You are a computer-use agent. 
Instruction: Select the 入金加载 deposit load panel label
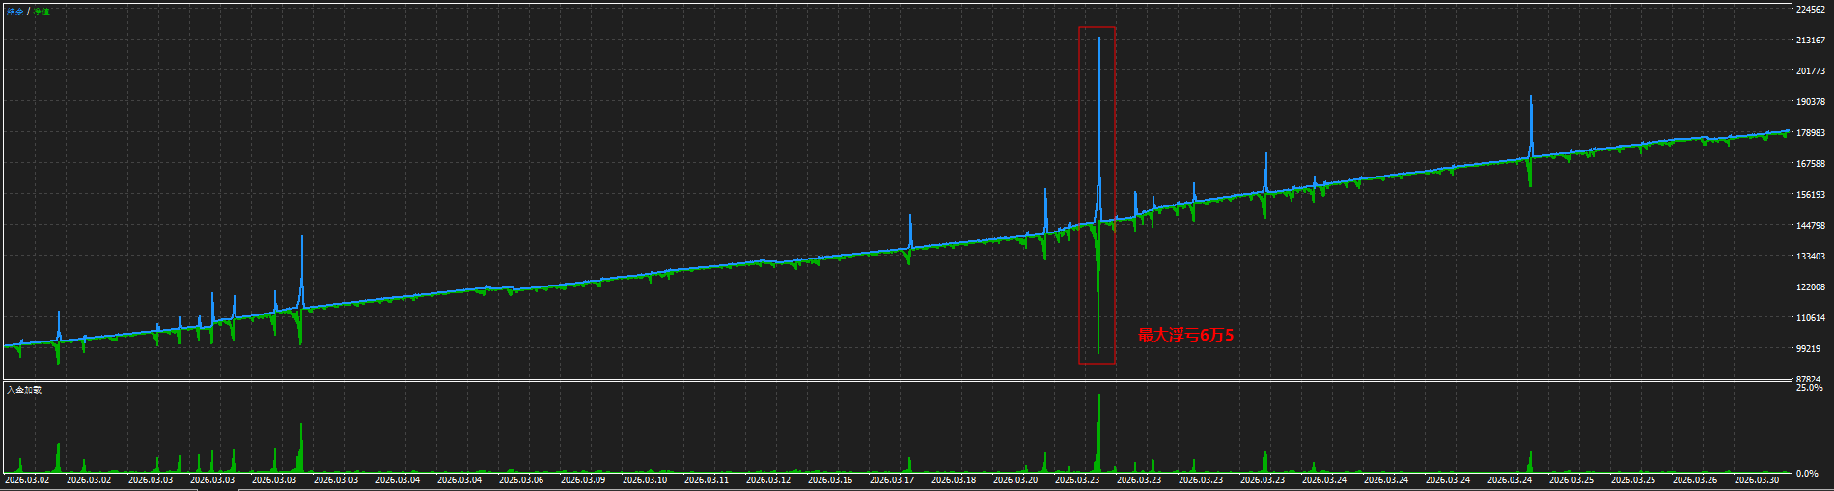coord(24,390)
